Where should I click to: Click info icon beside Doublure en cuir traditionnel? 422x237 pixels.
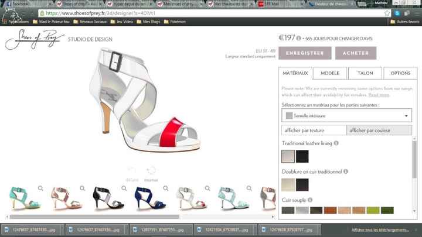pos(346,171)
